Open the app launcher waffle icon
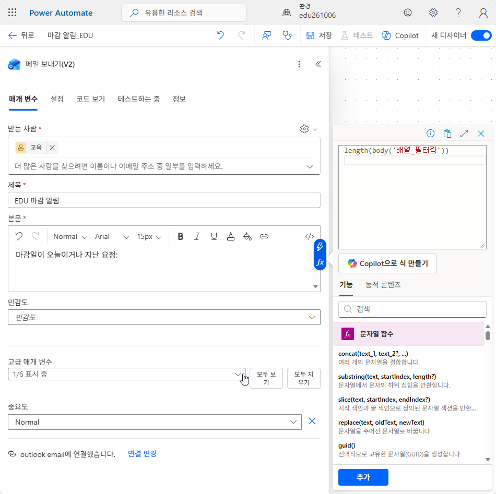496x494 pixels. 13,13
